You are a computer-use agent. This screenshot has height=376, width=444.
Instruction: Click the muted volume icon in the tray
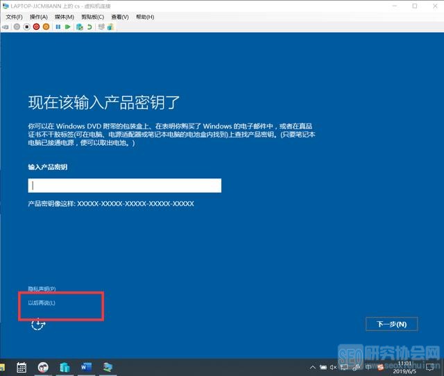click(333, 368)
